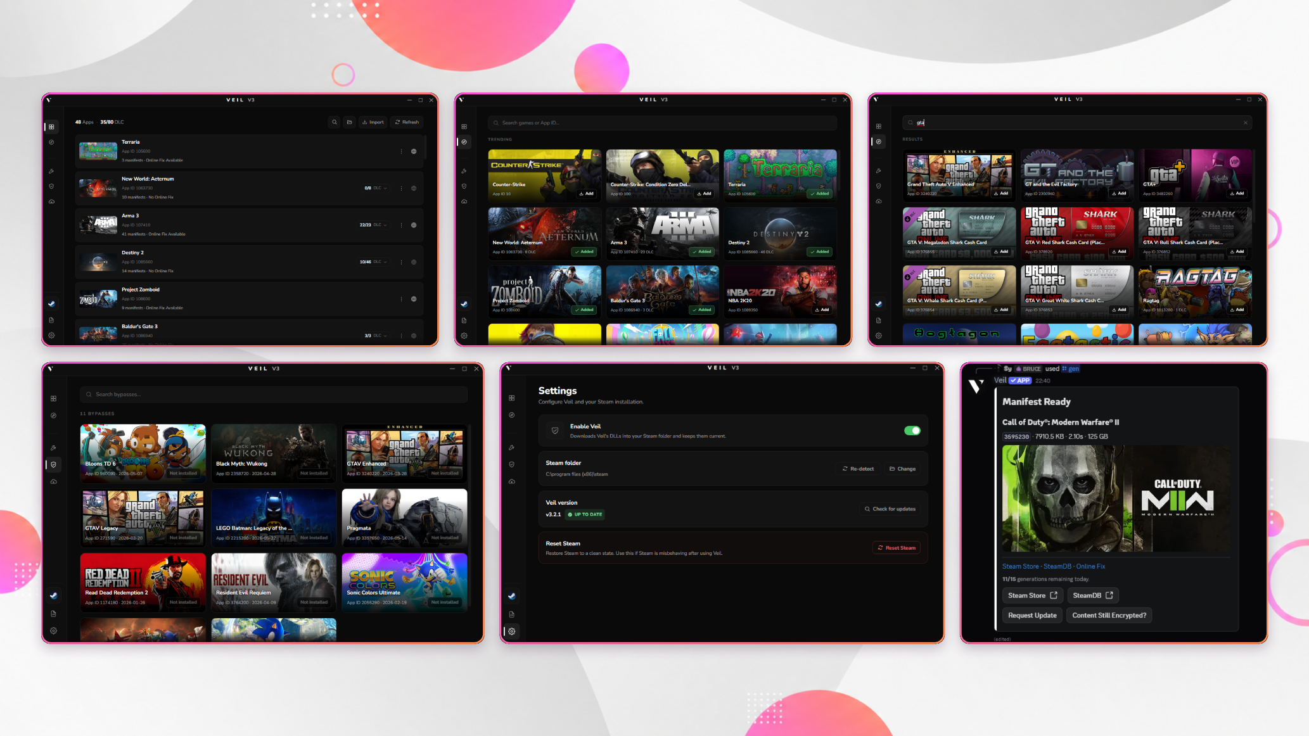Select the cloud tab in gta results window sidebar
The image size is (1309, 736).
(x=879, y=201)
